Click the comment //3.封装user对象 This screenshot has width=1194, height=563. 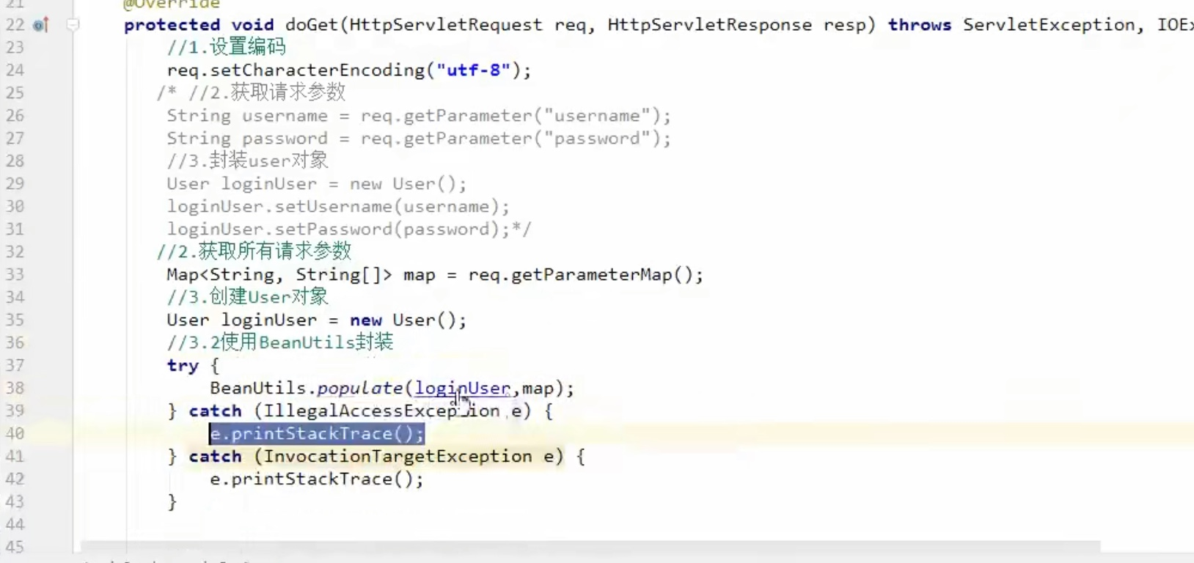pyautogui.click(x=248, y=161)
